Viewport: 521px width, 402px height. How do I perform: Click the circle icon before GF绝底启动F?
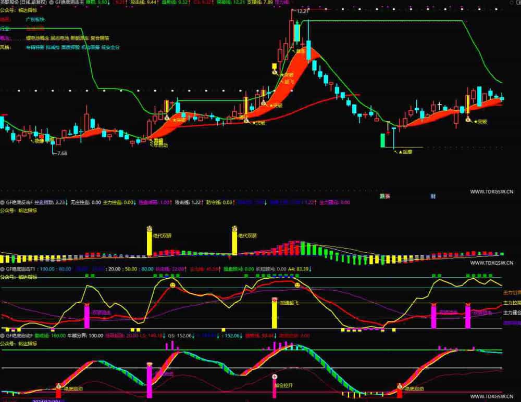(x=2, y=335)
